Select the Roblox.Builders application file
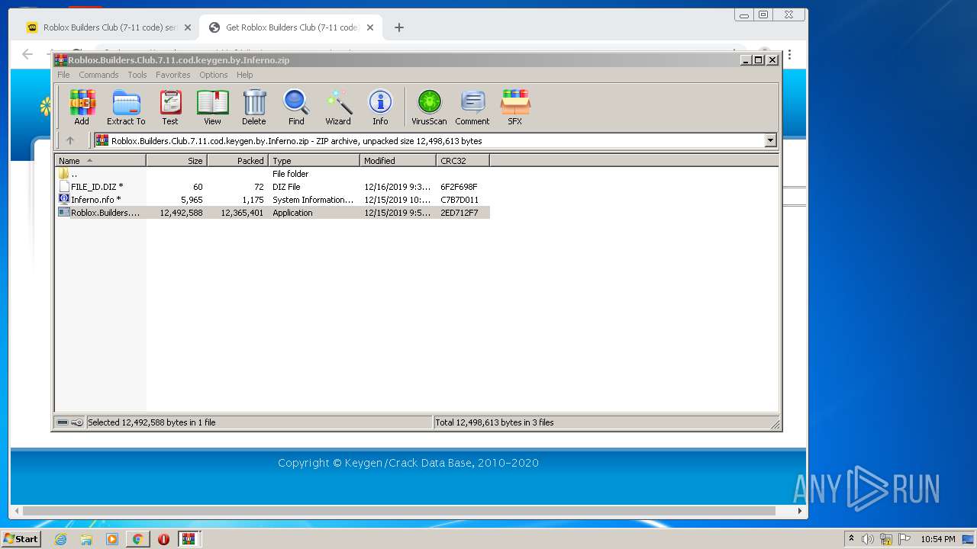Screen dimensions: 977x549 pos(272,213)
